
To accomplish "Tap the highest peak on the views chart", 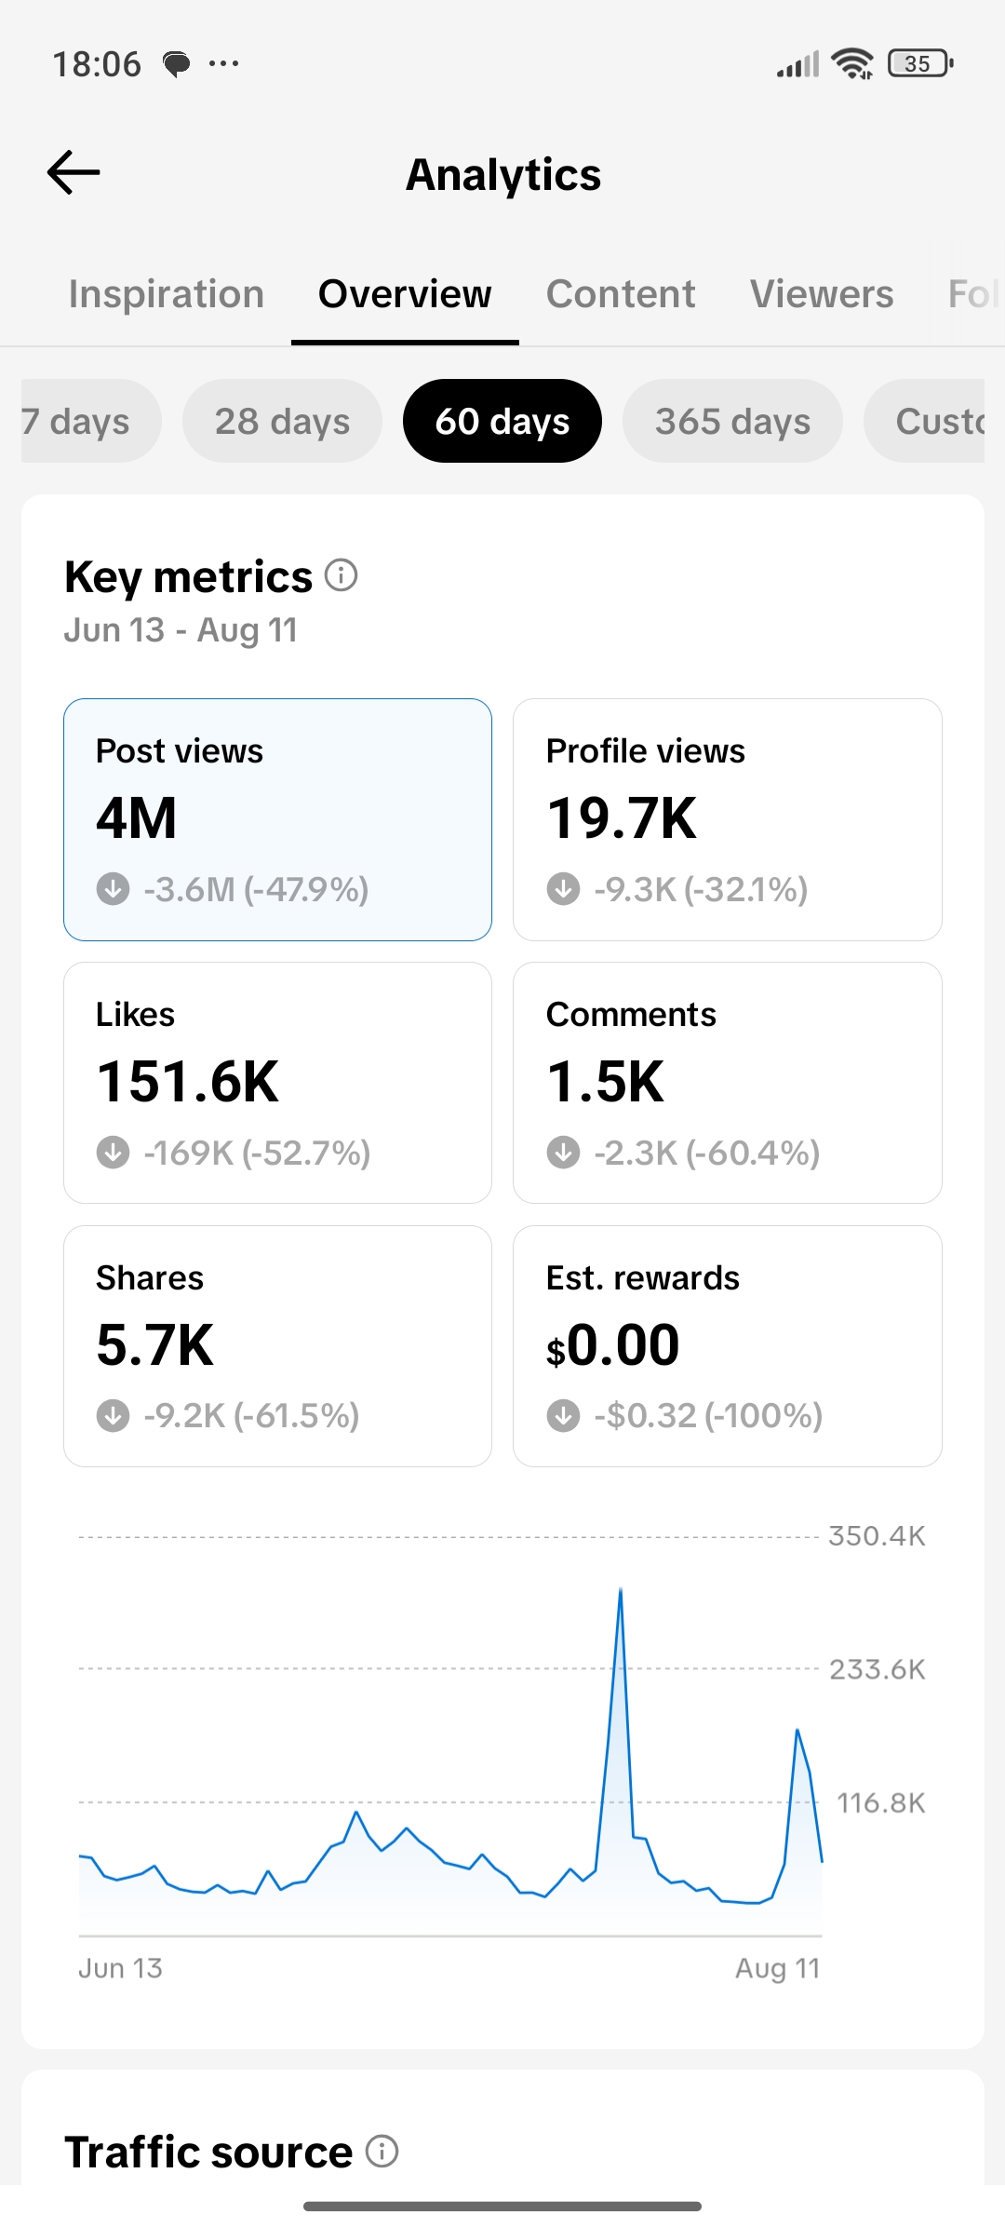I will pyautogui.click(x=621, y=1590).
